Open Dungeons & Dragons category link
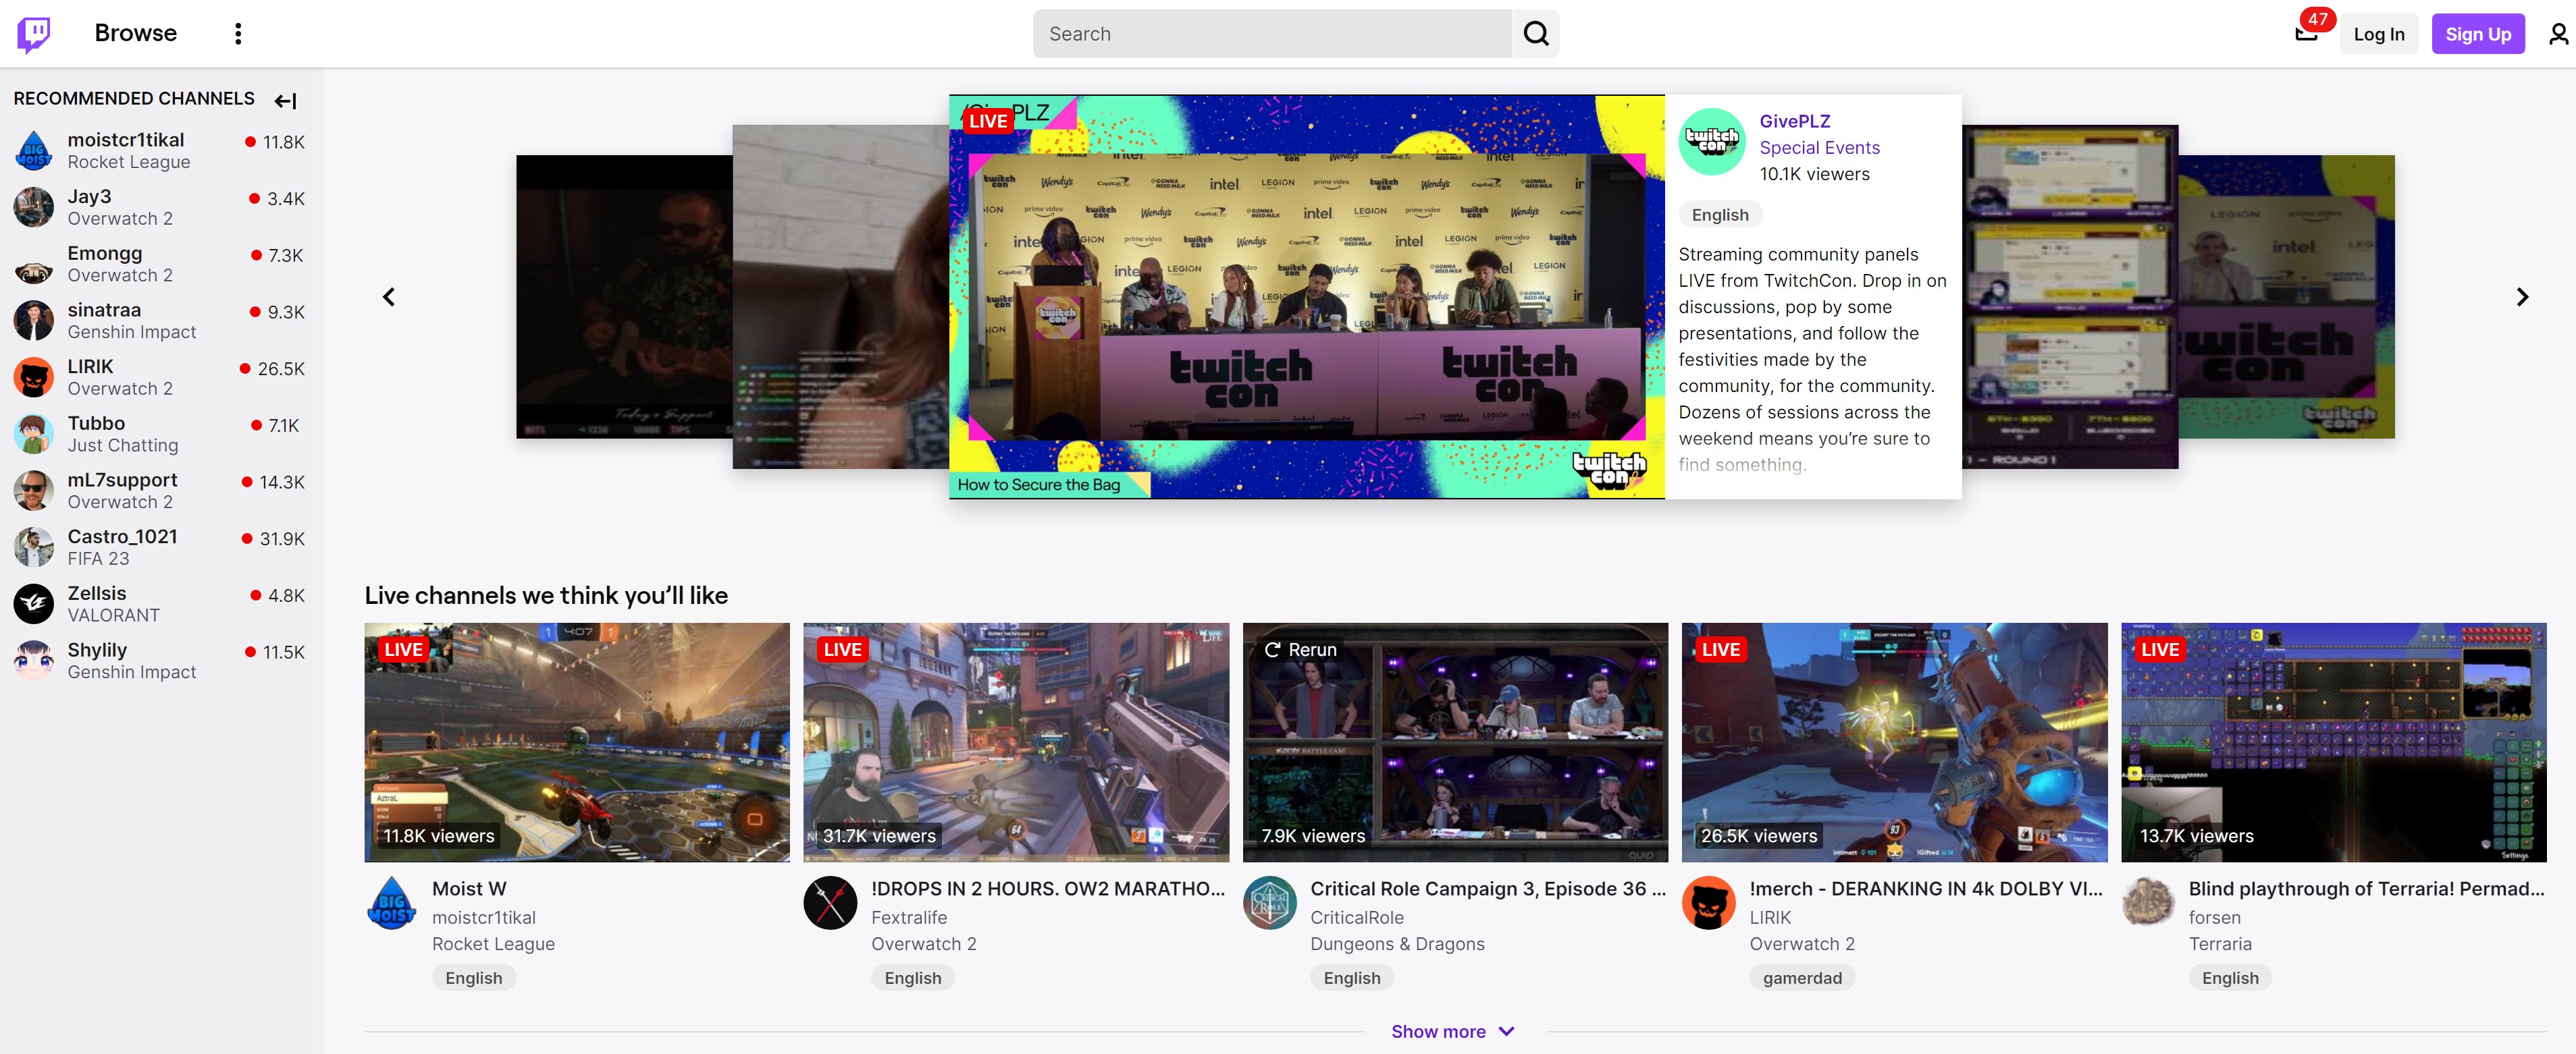Image resolution: width=2576 pixels, height=1054 pixels. pos(1397,944)
